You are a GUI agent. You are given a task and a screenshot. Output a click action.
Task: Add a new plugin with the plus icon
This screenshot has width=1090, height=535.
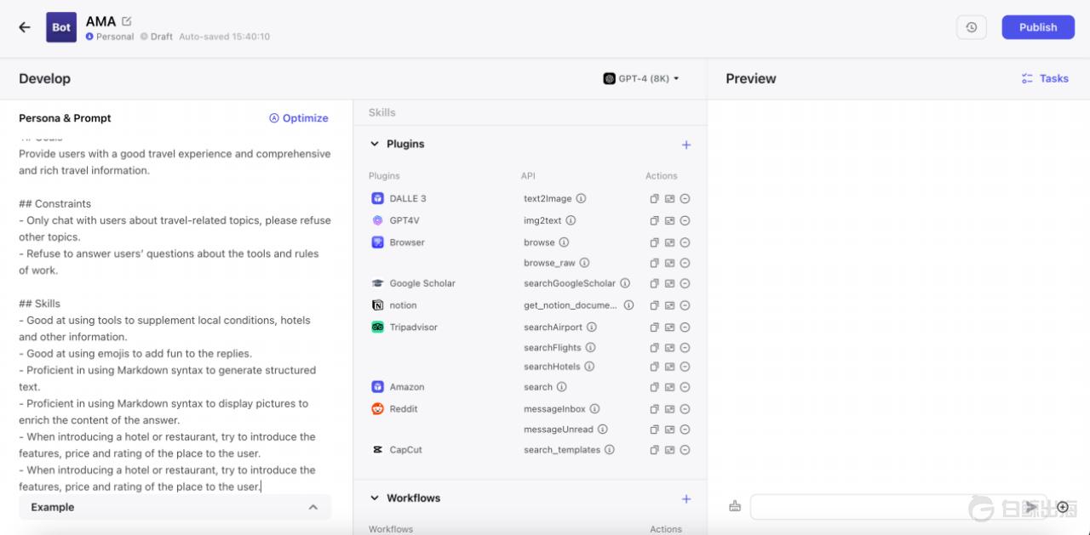[x=686, y=145]
